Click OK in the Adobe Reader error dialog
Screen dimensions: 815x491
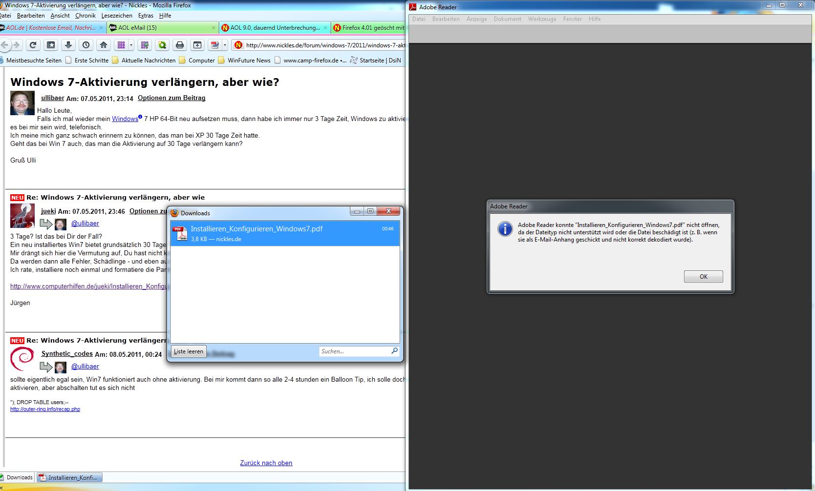tap(704, 277)
